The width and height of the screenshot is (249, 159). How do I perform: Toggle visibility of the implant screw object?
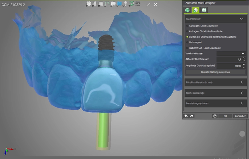tap(125, 4)
